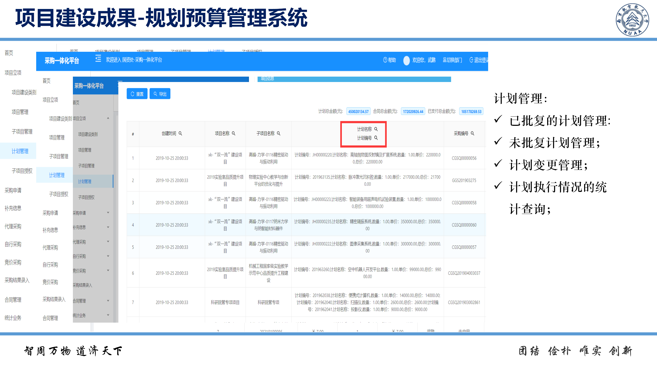Click row 2 project 2019实验室品质提升项目
This screenshot has height=369, width=657.
click(225, 180)
